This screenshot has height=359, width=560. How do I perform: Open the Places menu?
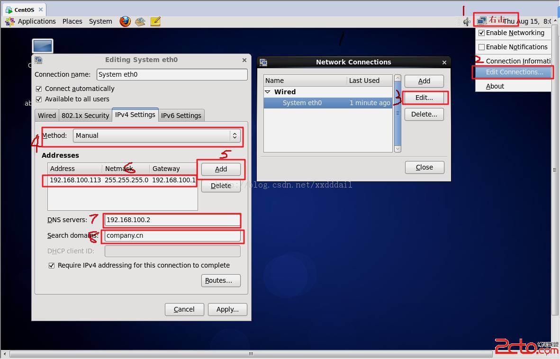click(72, 21)
